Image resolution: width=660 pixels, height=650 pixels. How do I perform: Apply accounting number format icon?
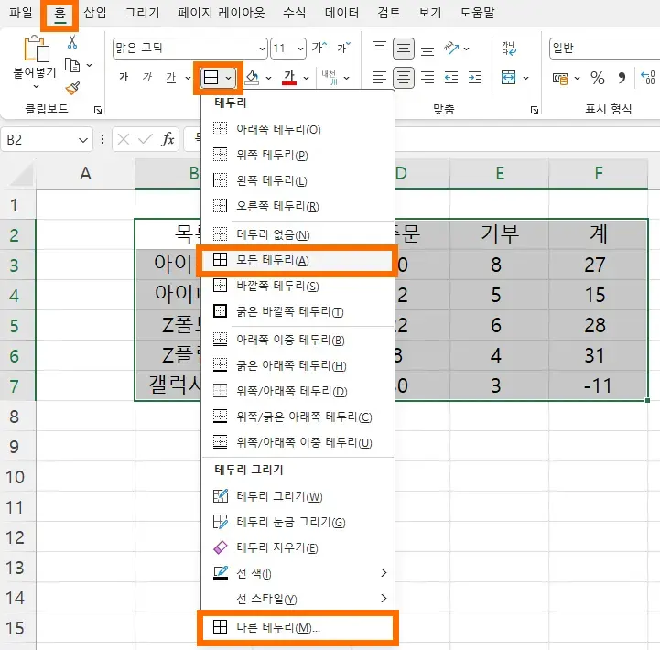(560, 79)
